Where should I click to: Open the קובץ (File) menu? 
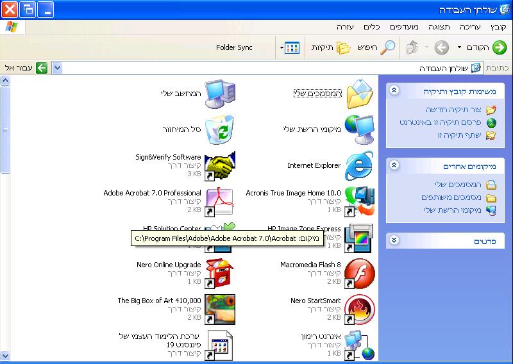498,27
